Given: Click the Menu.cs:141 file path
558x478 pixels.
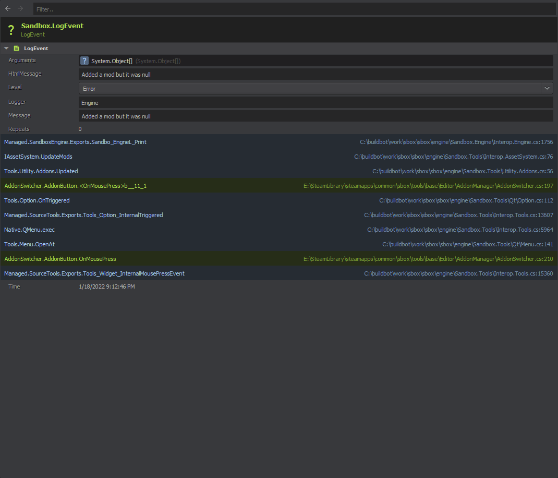Looking at the screenshot, I should click(x=468, y=244).
